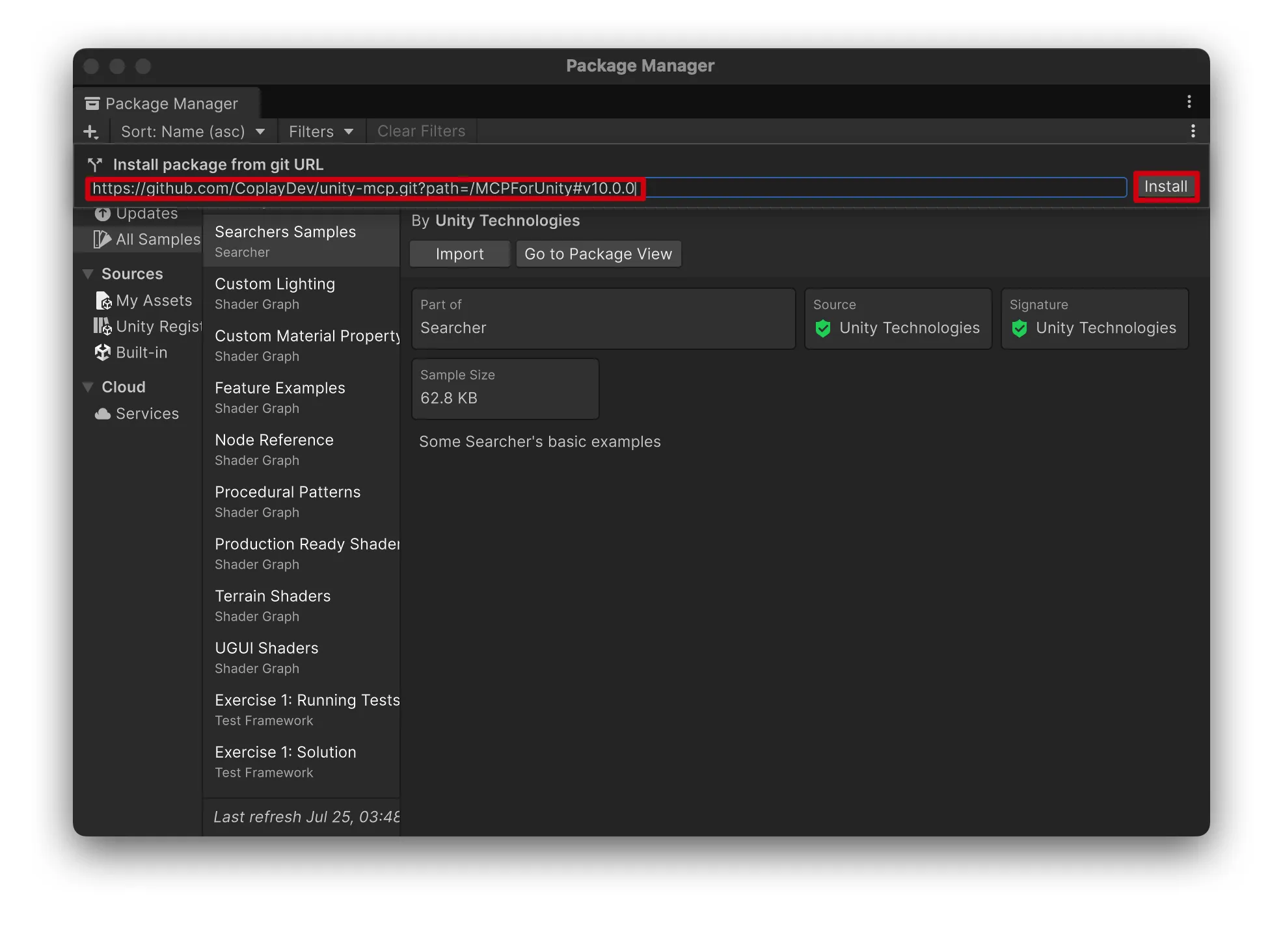
Task: Open the Sort: Name (asc) dropdown
Action: point(193,131)
